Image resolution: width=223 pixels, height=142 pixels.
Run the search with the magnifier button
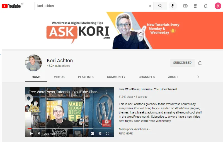160,6
